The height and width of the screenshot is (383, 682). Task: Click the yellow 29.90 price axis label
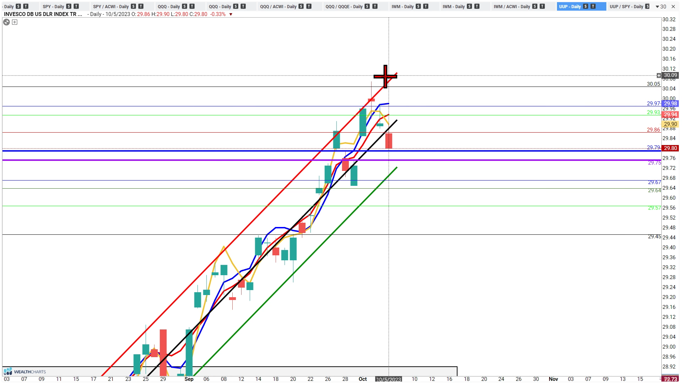(x=670, y=124)
